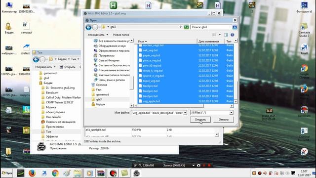The height and width of the screenshot is (178, 316).
Task: Select Программы in navigation tree
Action: pos(104,55)
